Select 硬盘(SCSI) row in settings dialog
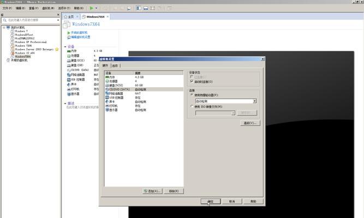 click(144, 86)
